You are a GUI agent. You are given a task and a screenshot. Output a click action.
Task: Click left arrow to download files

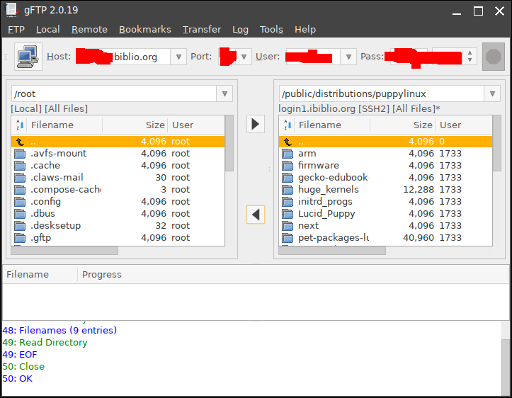256,214
